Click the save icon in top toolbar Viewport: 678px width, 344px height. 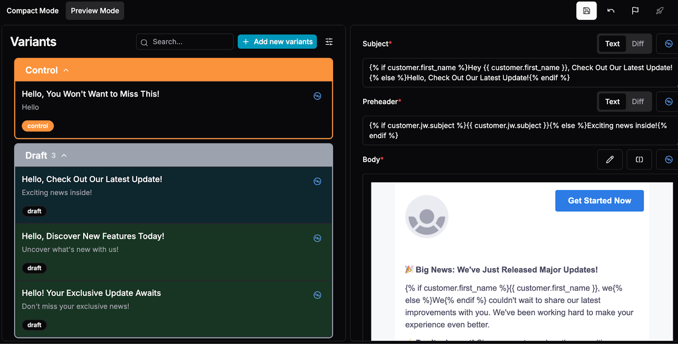pos(586,11)
